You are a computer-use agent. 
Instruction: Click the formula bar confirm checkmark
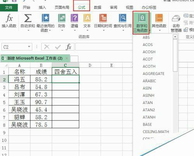coord(58,47)
